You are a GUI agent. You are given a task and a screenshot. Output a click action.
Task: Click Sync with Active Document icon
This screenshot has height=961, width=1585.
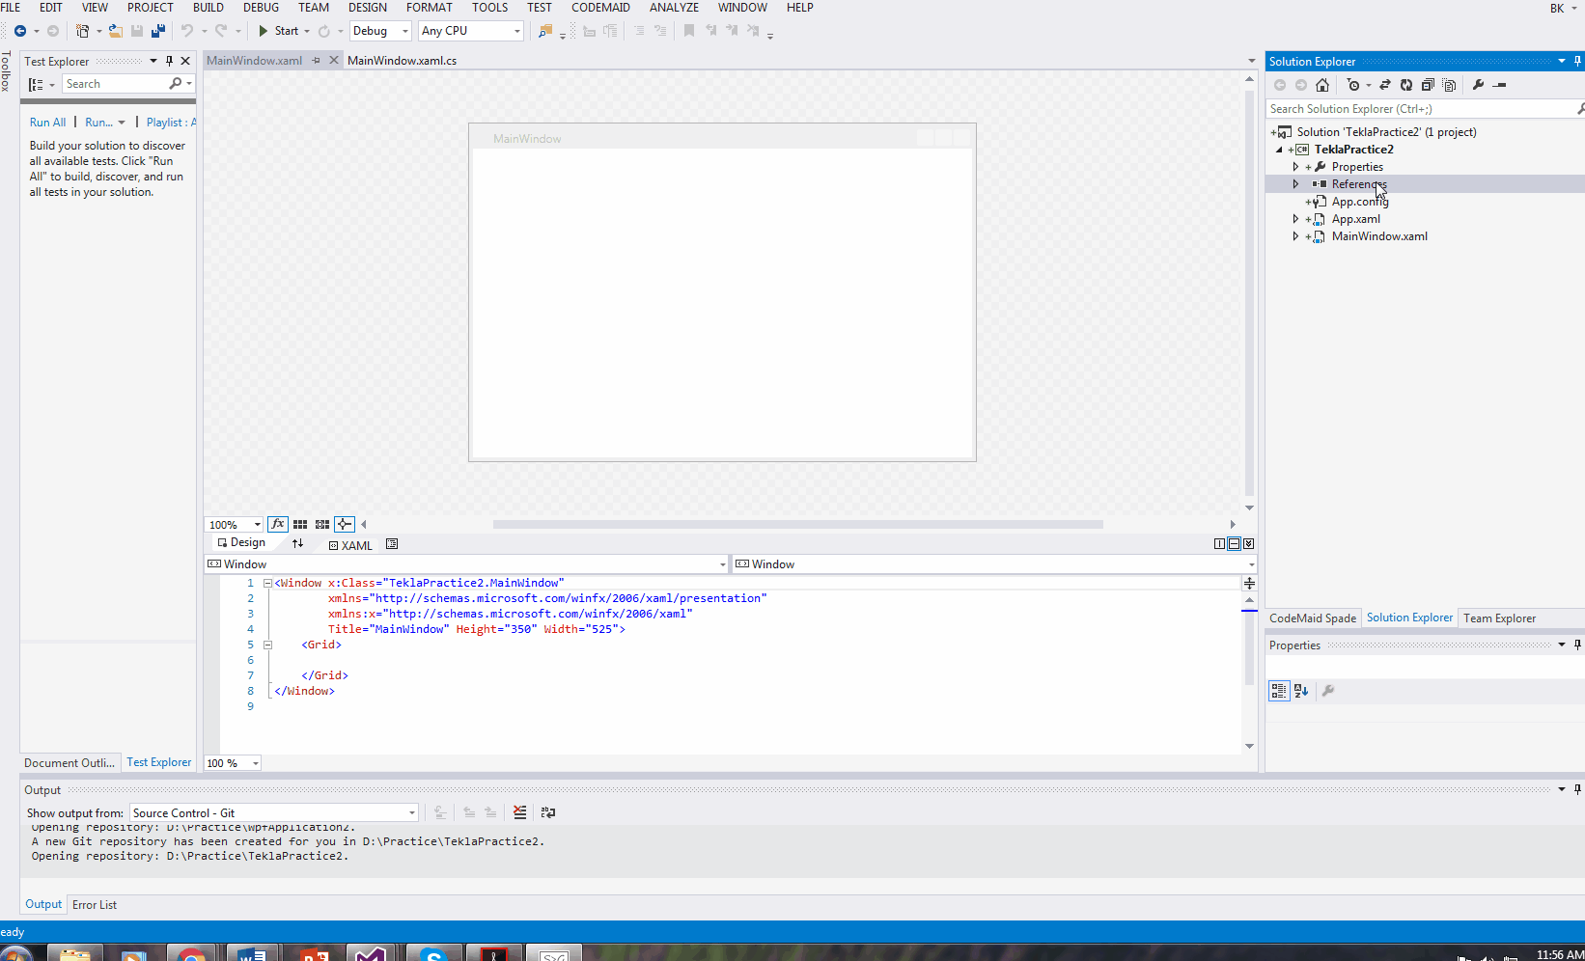click(1385, 85)
